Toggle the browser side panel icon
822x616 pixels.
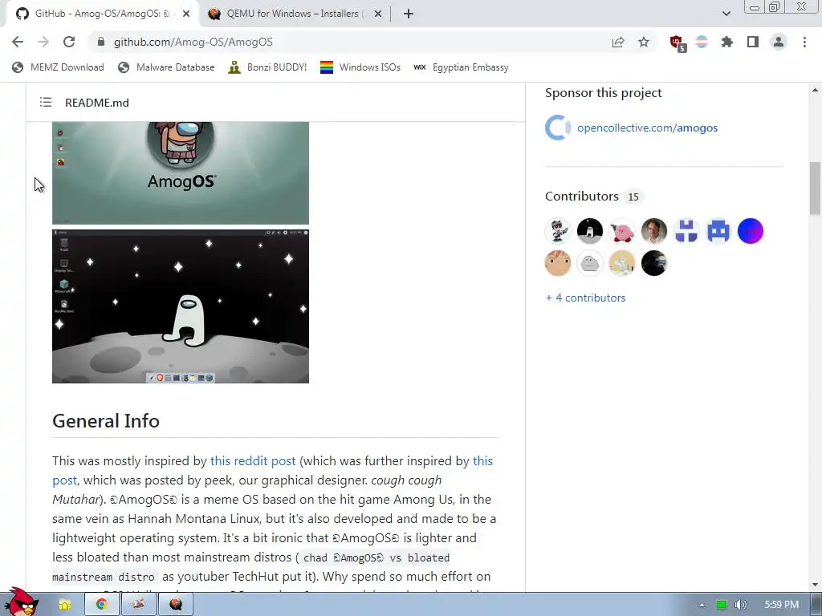(x=753, y=42)
